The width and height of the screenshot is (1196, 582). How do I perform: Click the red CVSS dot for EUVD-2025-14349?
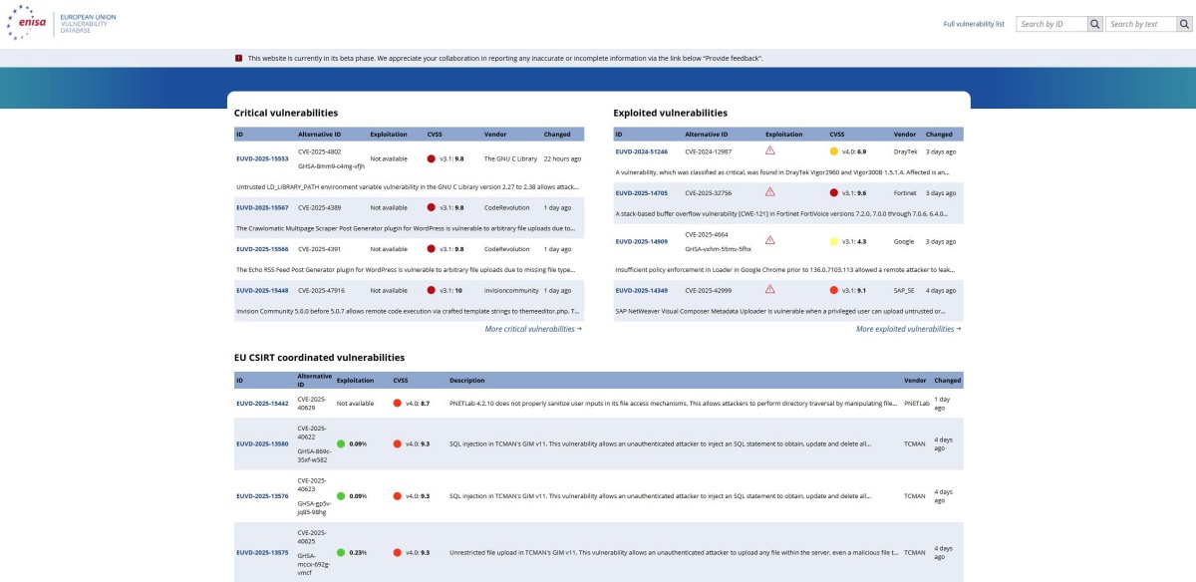click(x=834, y=290)
